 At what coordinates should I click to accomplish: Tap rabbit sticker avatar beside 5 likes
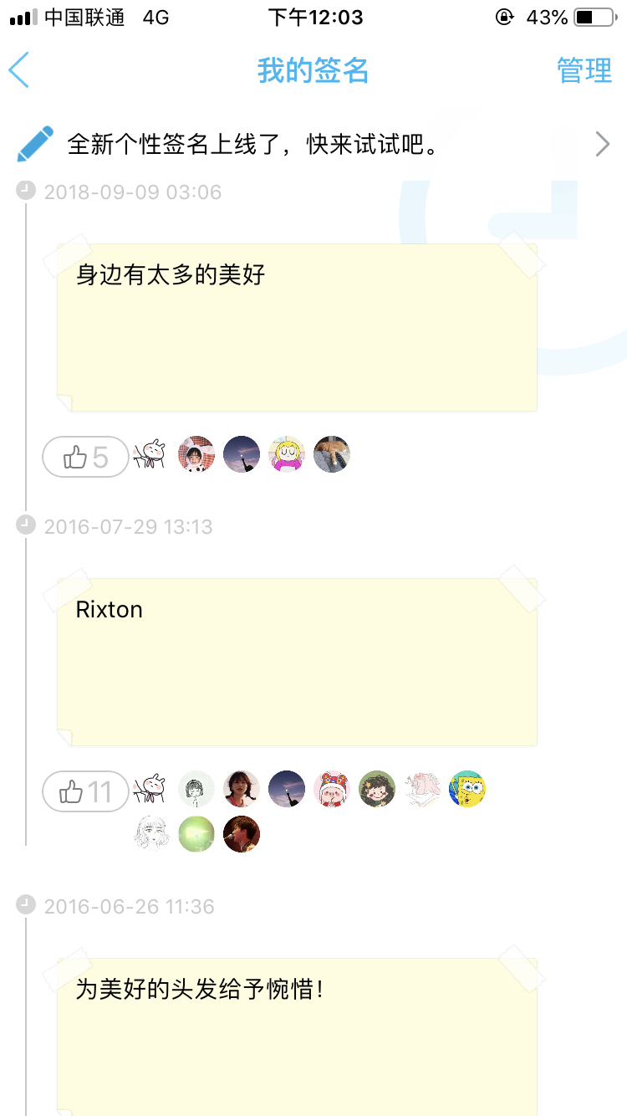151,454
